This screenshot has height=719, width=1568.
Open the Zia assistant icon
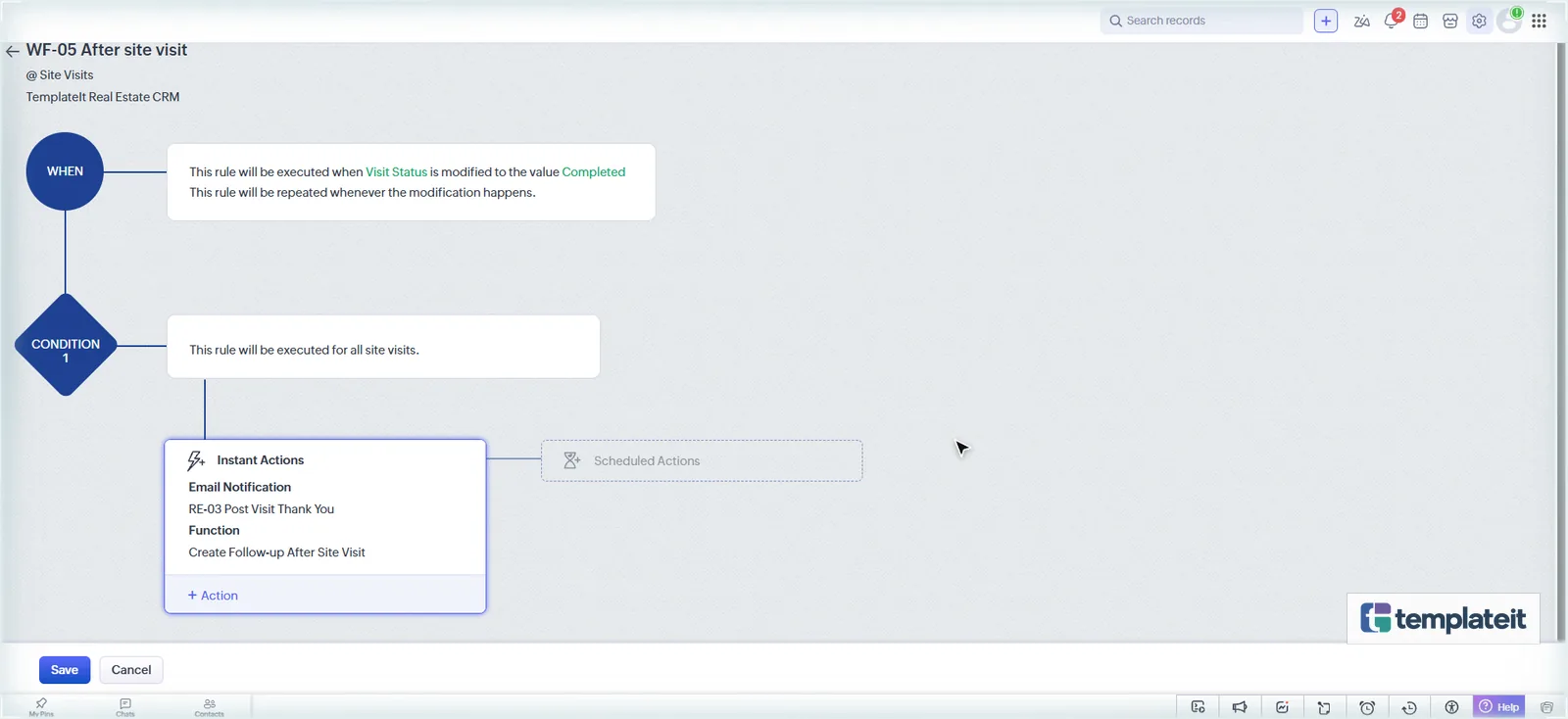(1361, 21)
